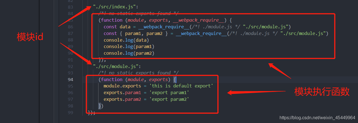
Task: Click line number 84 in the gutter
Action: 70,14
